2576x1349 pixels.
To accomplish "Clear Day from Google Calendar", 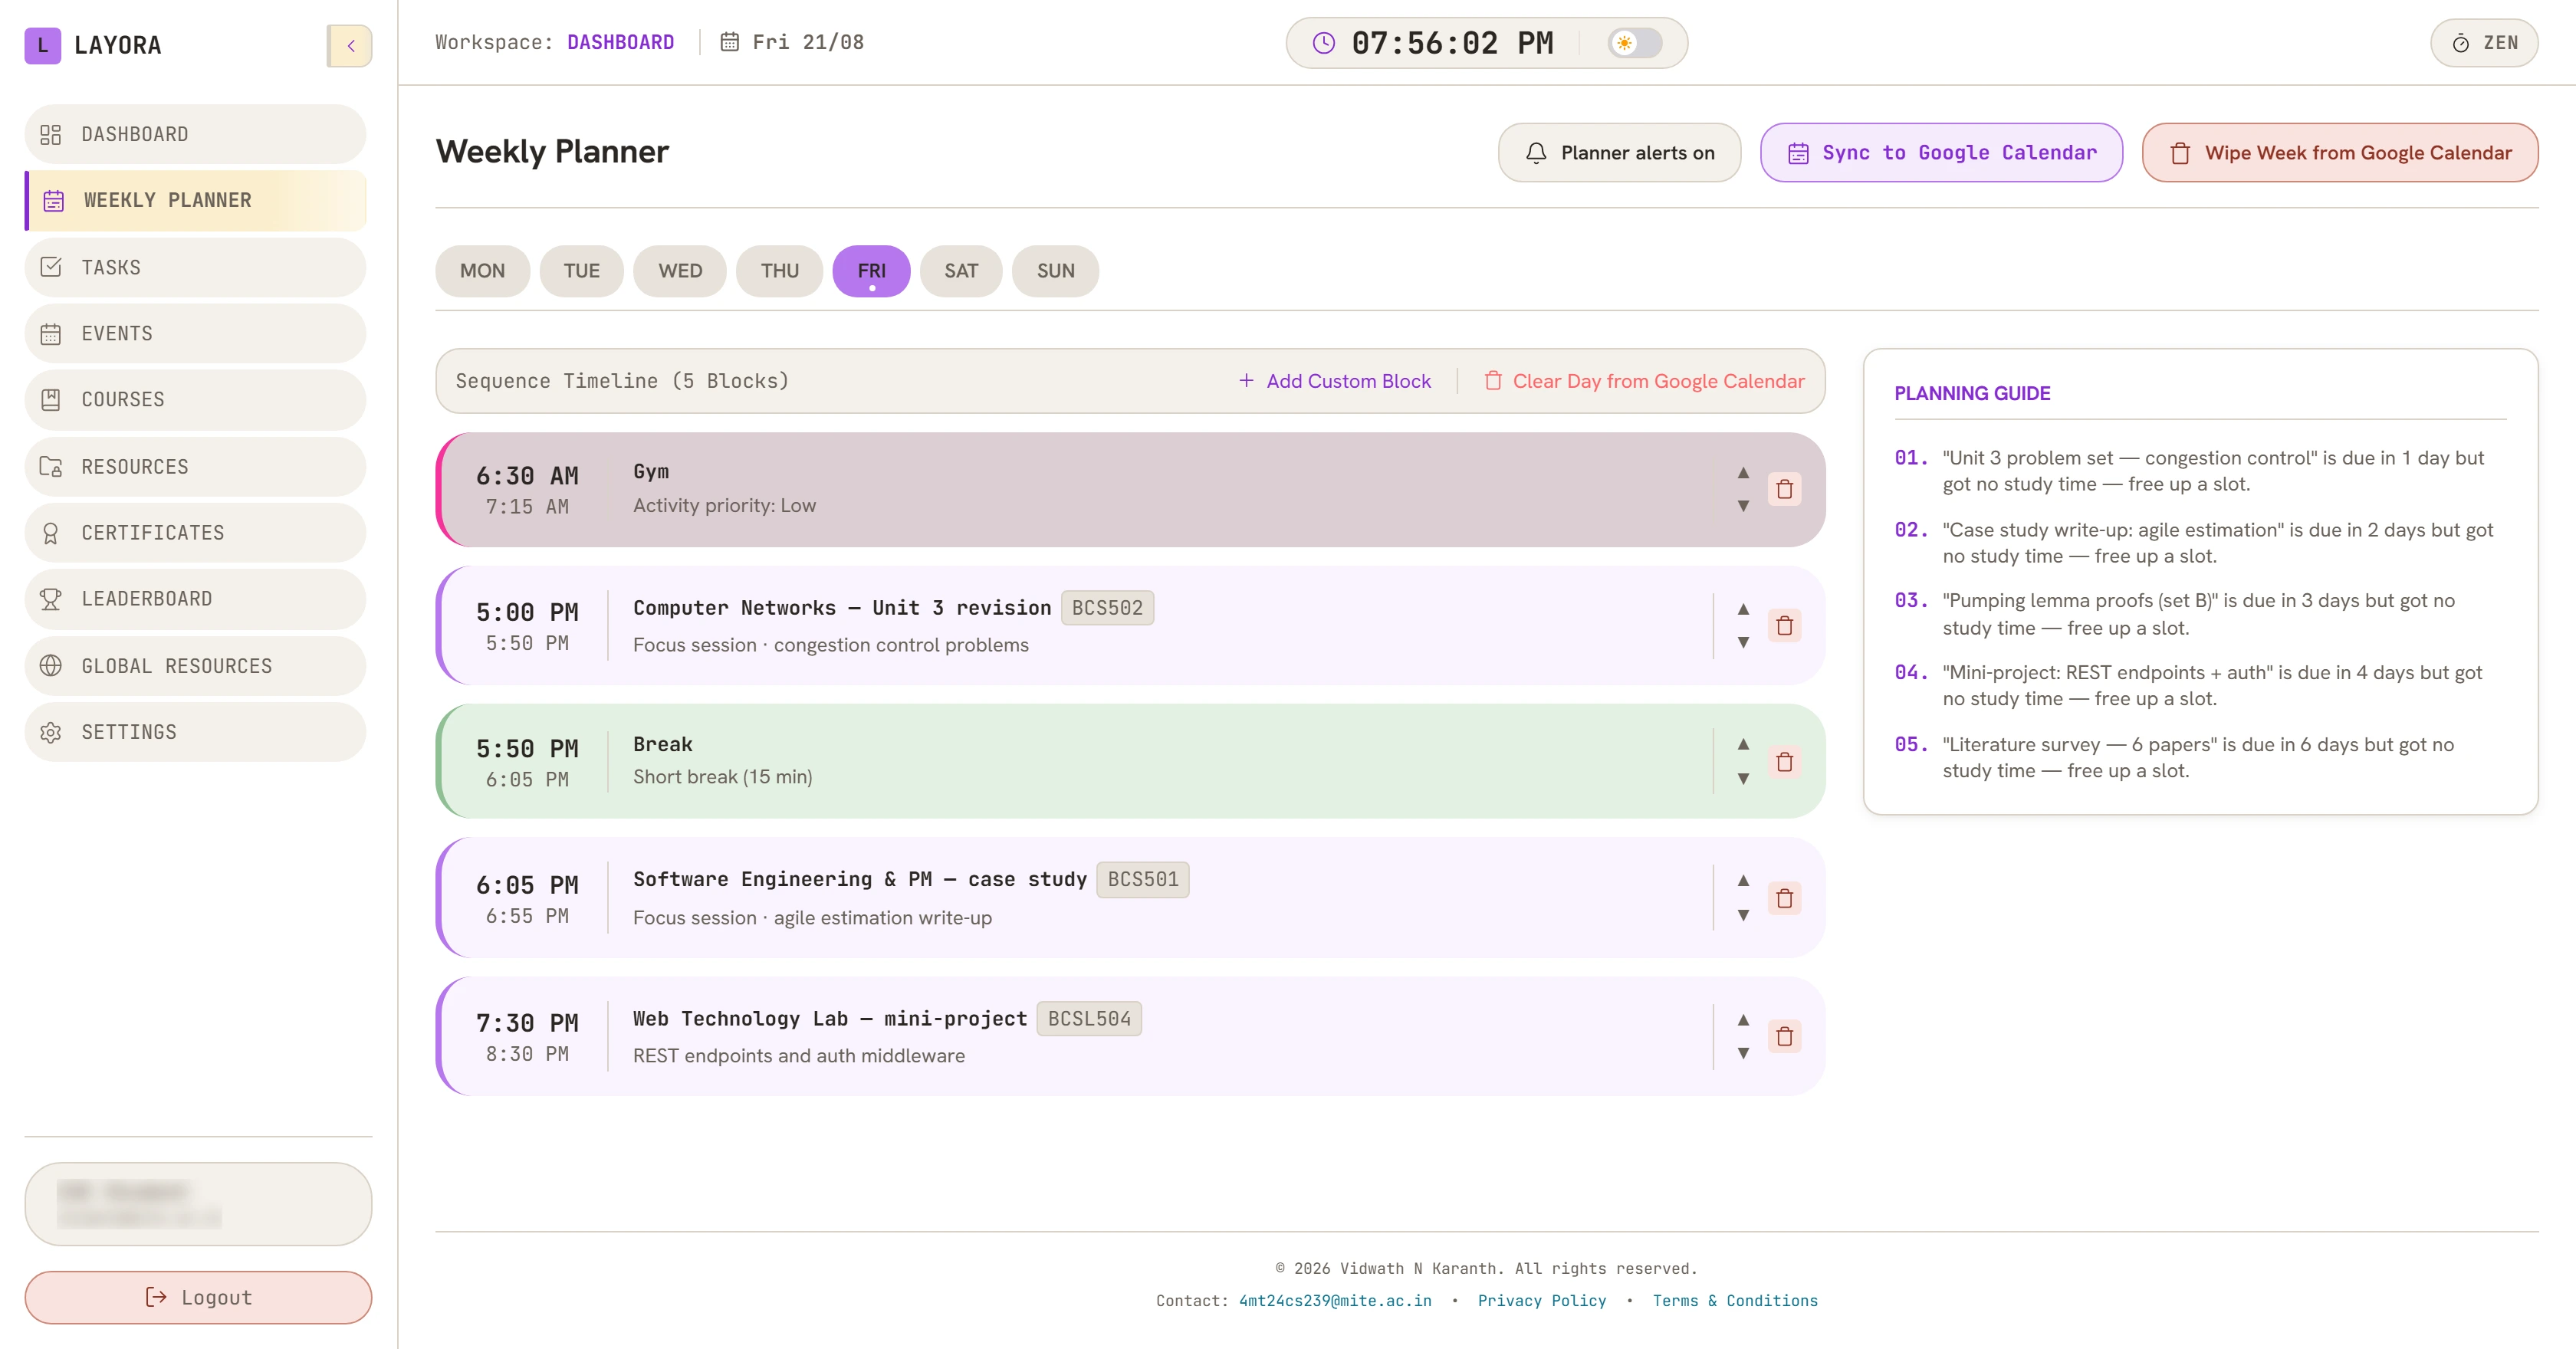I will click(1644, 381).
